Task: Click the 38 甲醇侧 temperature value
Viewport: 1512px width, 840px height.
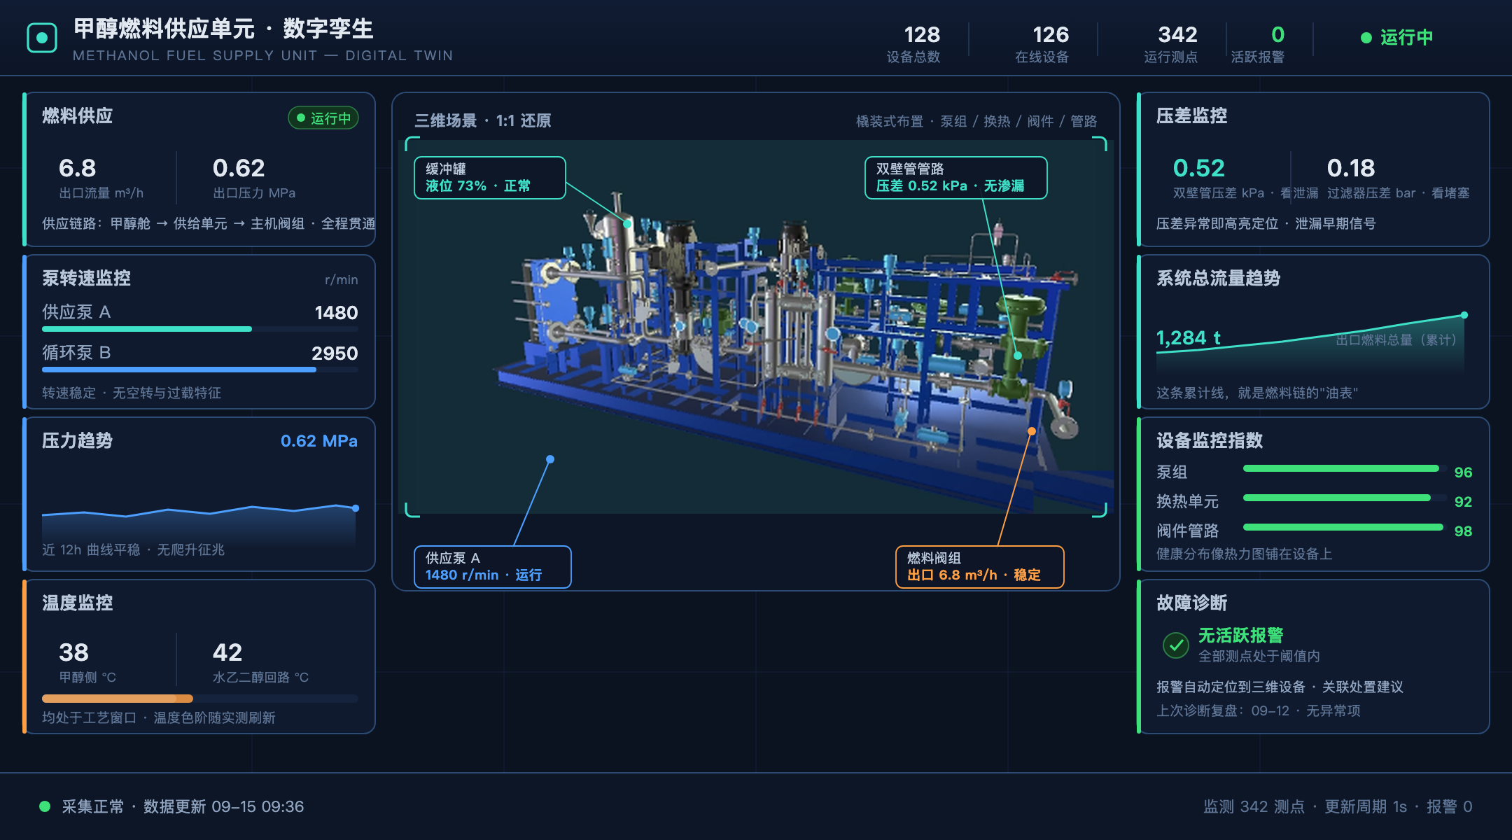Action: [x=73, y=652]
